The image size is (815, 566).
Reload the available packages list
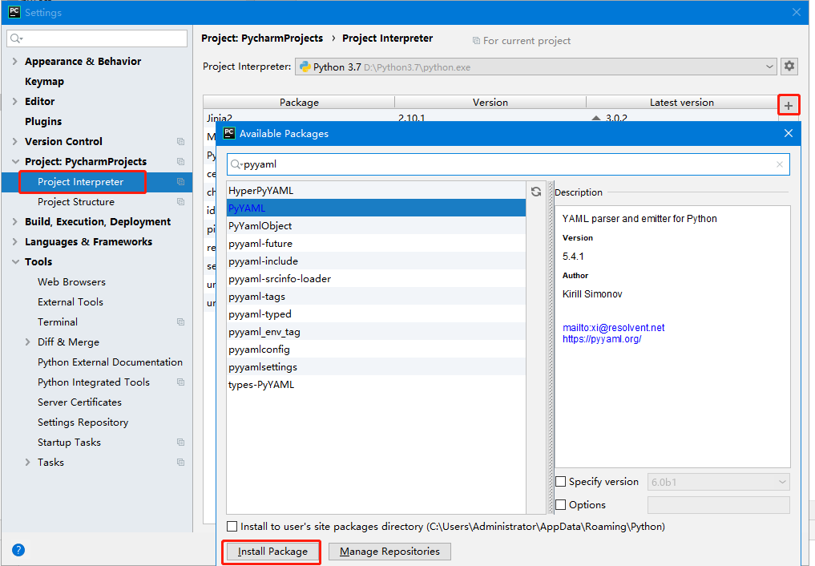(536, 192)
